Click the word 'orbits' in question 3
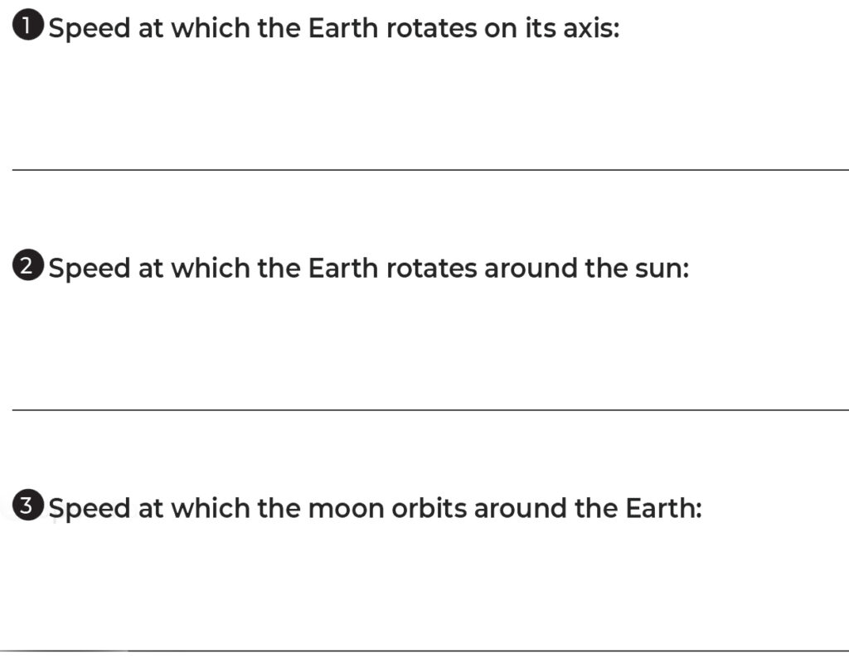 point(429,508)
